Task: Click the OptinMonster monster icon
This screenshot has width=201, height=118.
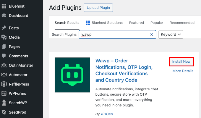Action: click(4, 65)
